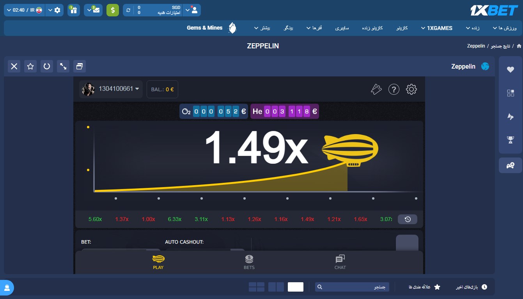Image resolution: width=523 pixels, height=299 pixels.
Task: Open the in-game settings gear
Action: coord(411,89)
